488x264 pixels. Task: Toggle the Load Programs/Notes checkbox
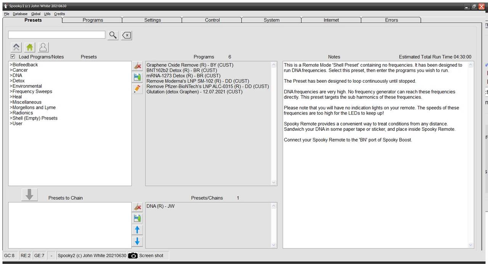(x=13, y=56)
